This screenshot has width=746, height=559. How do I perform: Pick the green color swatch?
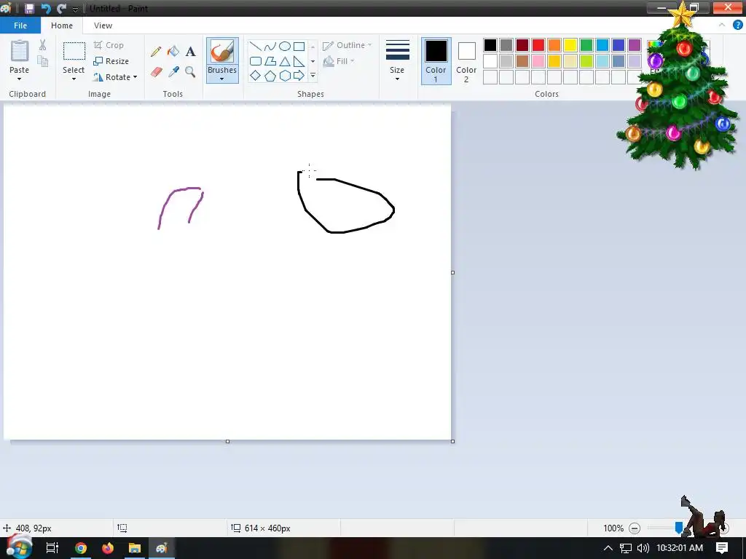click(x=586, y=45)
